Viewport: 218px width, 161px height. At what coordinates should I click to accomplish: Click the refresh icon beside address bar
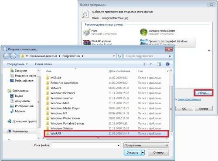119,56
